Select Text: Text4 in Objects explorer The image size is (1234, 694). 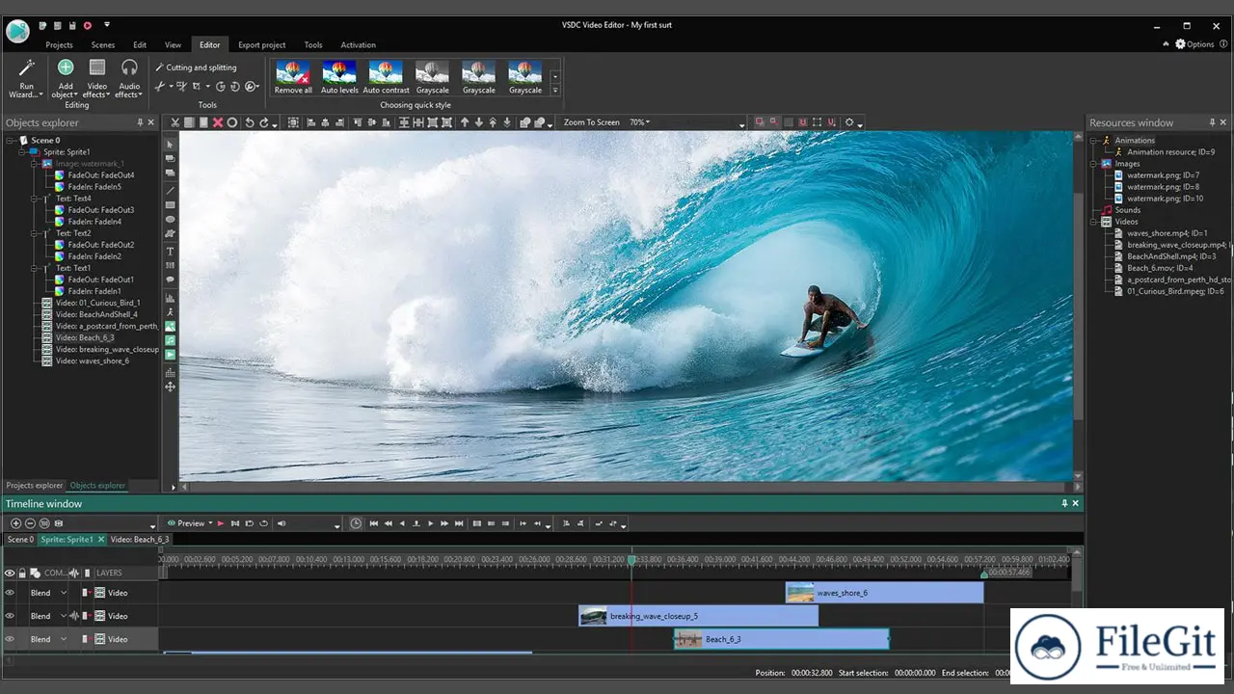(73, 199)
